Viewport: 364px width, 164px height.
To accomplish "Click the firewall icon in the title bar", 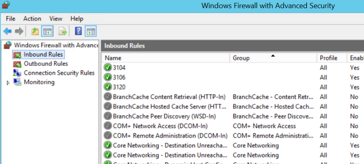I will coord(6,5).
